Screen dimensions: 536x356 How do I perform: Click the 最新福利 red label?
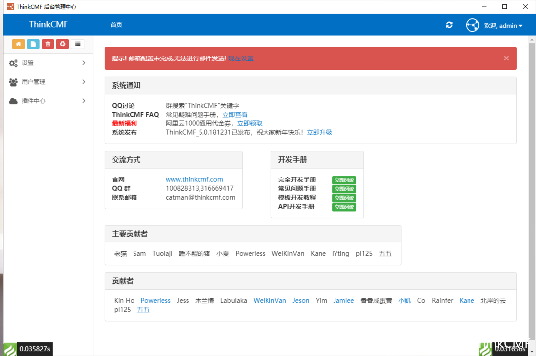(124, 123)
